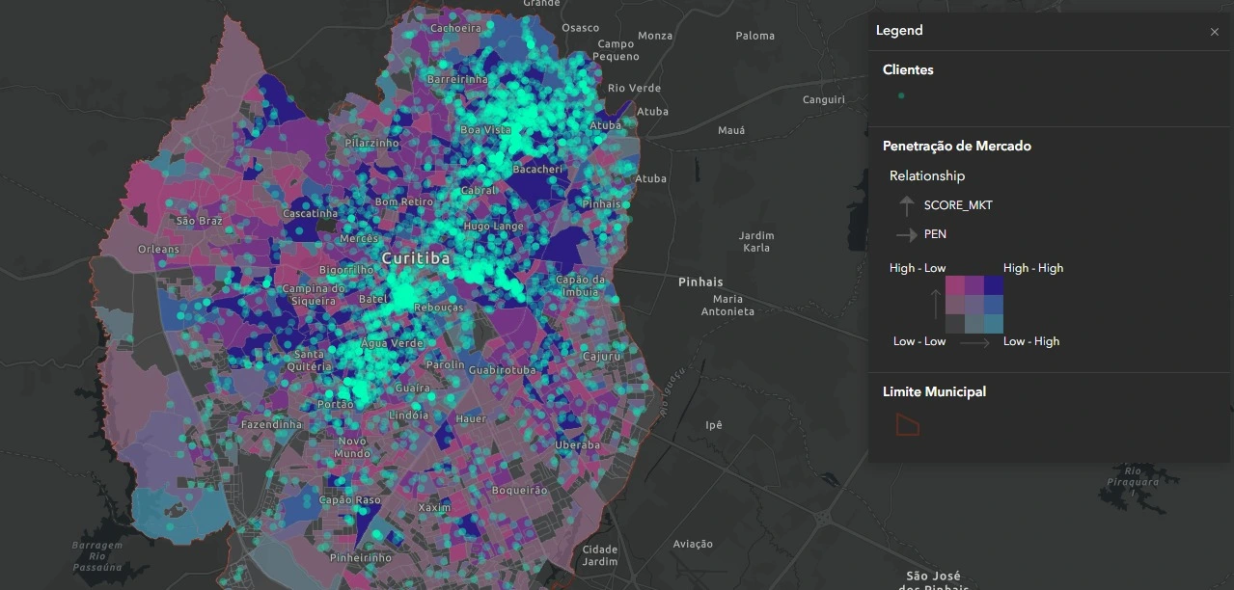This screenshot has width=1234, height=590.
Task: Click the Rebouças neighborhood label
Action: pos(439,308)
